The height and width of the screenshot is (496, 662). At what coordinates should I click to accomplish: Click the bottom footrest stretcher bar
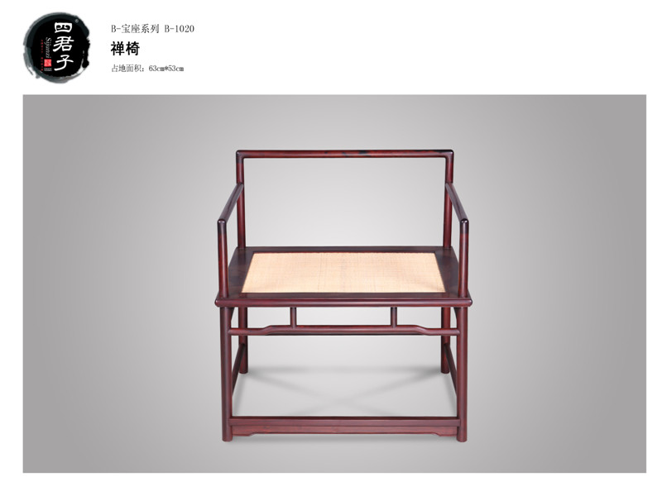pyautogui.click(x=343, y=425)
